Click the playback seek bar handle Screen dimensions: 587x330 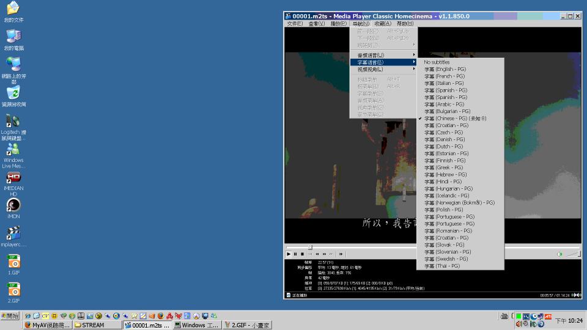click(x=310, y=248)
